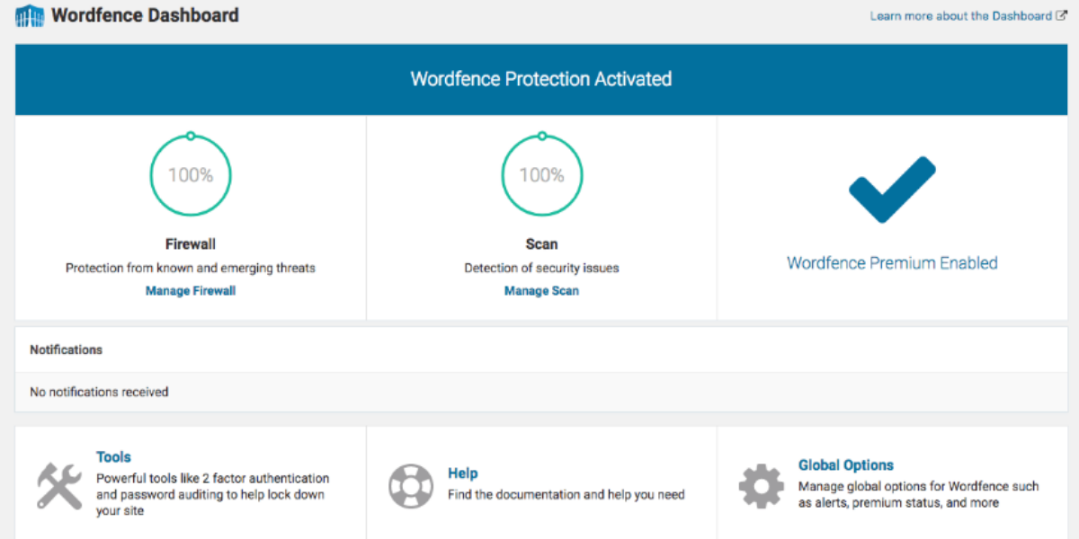This screenshot has width=1079, height=539.
Task: Open Learn more about the Dashboard
Action: click(960, 16)
